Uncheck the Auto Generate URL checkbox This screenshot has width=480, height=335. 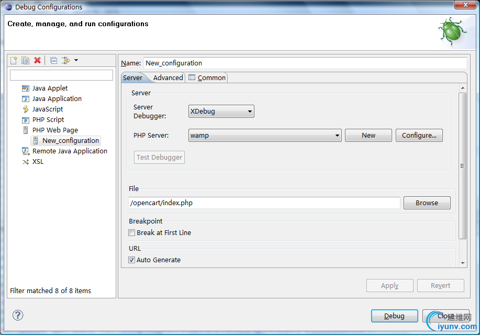(132, 260)
